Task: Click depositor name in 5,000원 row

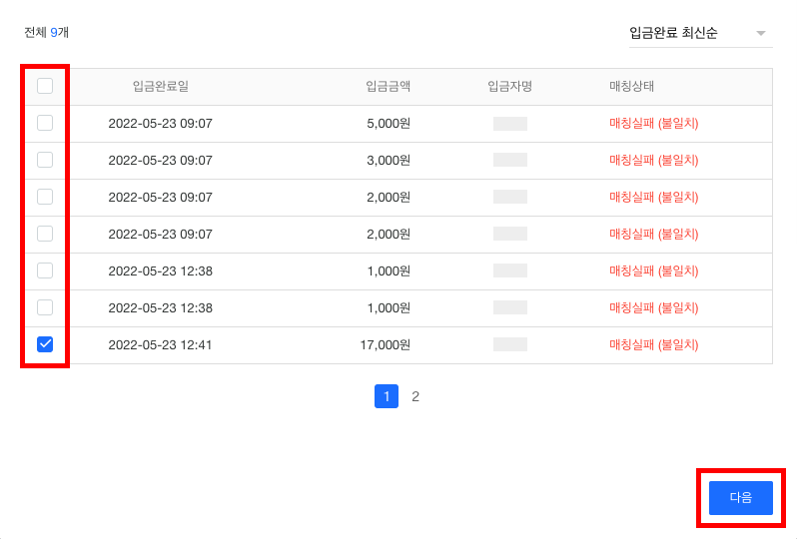Action: click(509, 124)
